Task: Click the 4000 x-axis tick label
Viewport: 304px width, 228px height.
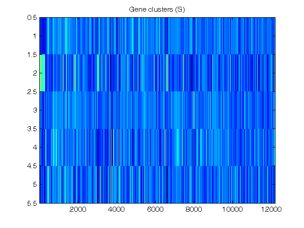Action: (117, 209)
